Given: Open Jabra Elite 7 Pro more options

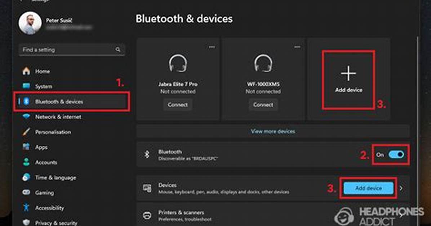Looking at the screenshot, I should (212, 47).
